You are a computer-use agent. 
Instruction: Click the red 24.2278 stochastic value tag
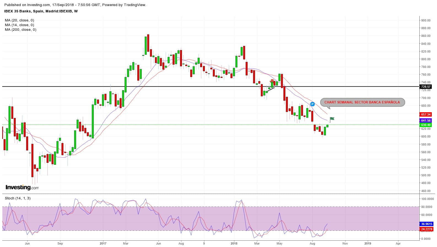[427, 229]
